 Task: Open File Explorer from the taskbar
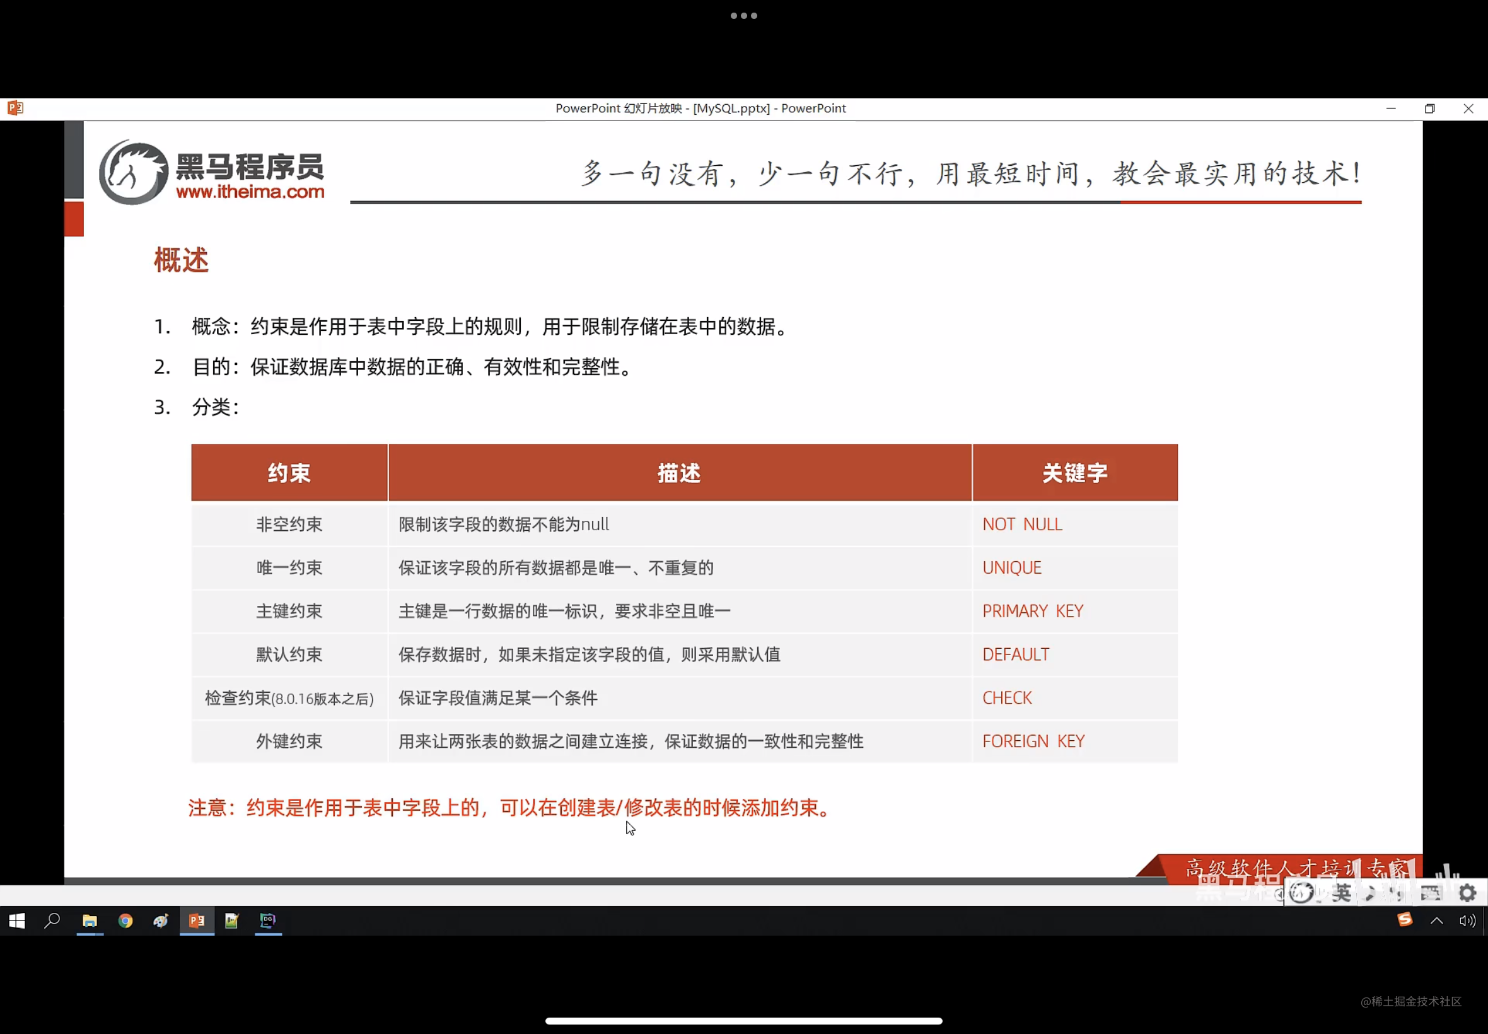pyautogui.click(x=90, y=920)
